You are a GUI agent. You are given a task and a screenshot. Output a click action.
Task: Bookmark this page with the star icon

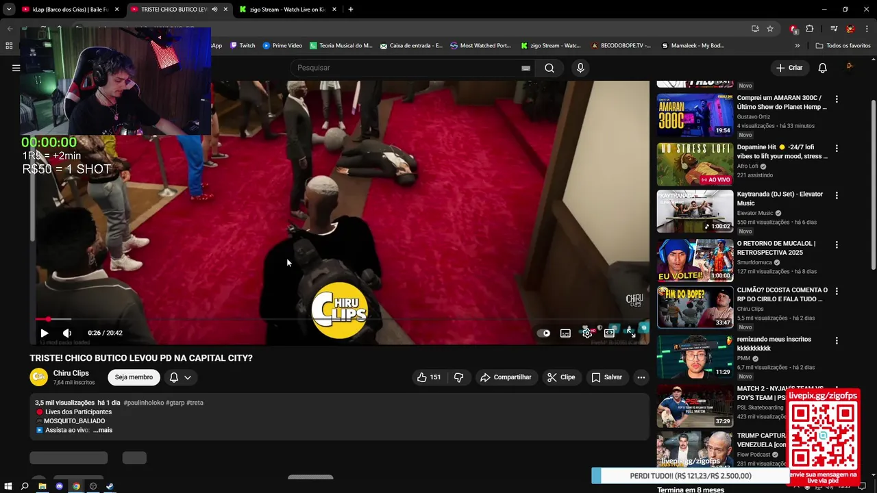(770, 29)
